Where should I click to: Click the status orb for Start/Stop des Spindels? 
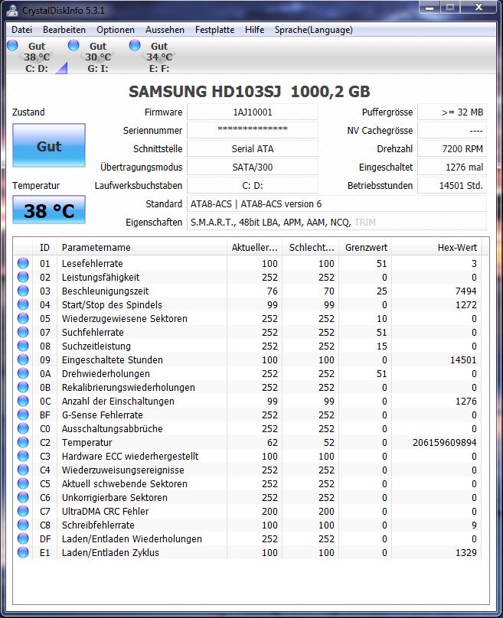(x=23, y=304)
